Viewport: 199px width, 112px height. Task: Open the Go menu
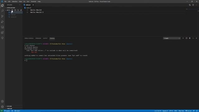tap(24, 2)
